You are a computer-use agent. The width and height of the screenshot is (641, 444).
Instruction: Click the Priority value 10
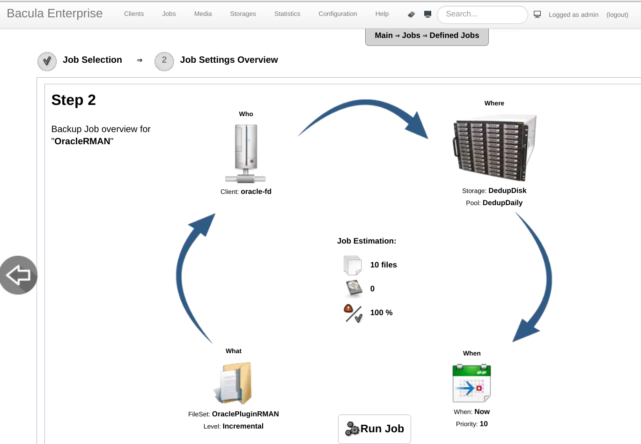(x=484, y=424)
